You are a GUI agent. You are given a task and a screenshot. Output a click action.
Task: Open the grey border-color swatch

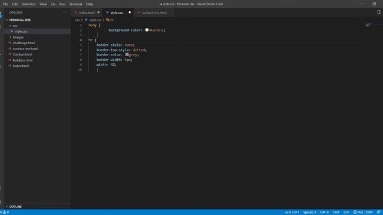[x=127, y=54]
